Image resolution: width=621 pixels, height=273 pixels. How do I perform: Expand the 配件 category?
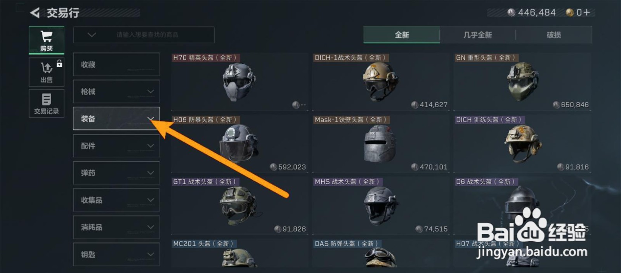pos(116,146)
